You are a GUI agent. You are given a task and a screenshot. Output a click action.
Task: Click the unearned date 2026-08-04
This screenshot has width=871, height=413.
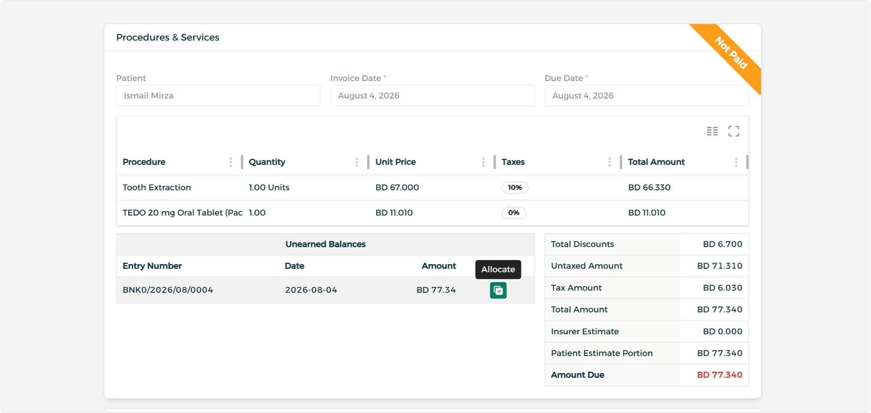click(x=311, y=290)
